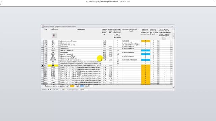Click the current record number field
Image resolution: width=216 pixels, height=121 pixels.
pyautogui.click(x=55, y=90)
